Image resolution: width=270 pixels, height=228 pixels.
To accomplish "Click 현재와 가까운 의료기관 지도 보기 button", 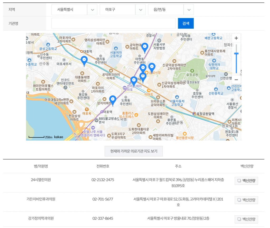I will (134, 151).
